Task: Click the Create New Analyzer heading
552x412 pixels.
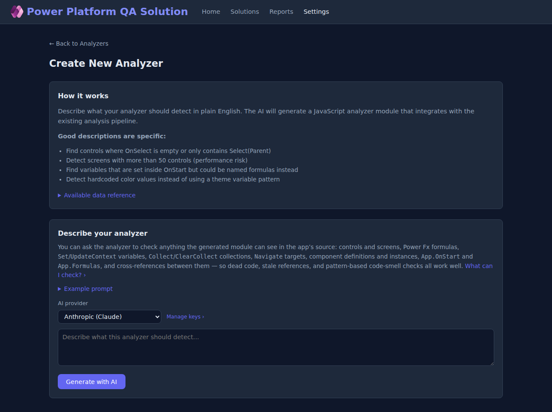Action: pyautogui.click(x=106, y=63)
